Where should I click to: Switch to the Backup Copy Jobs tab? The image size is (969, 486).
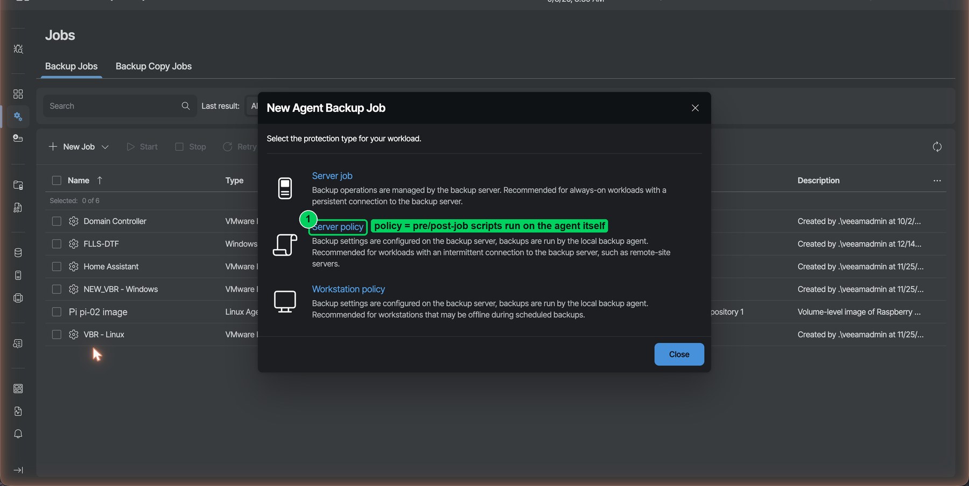(x=153, y=66)
